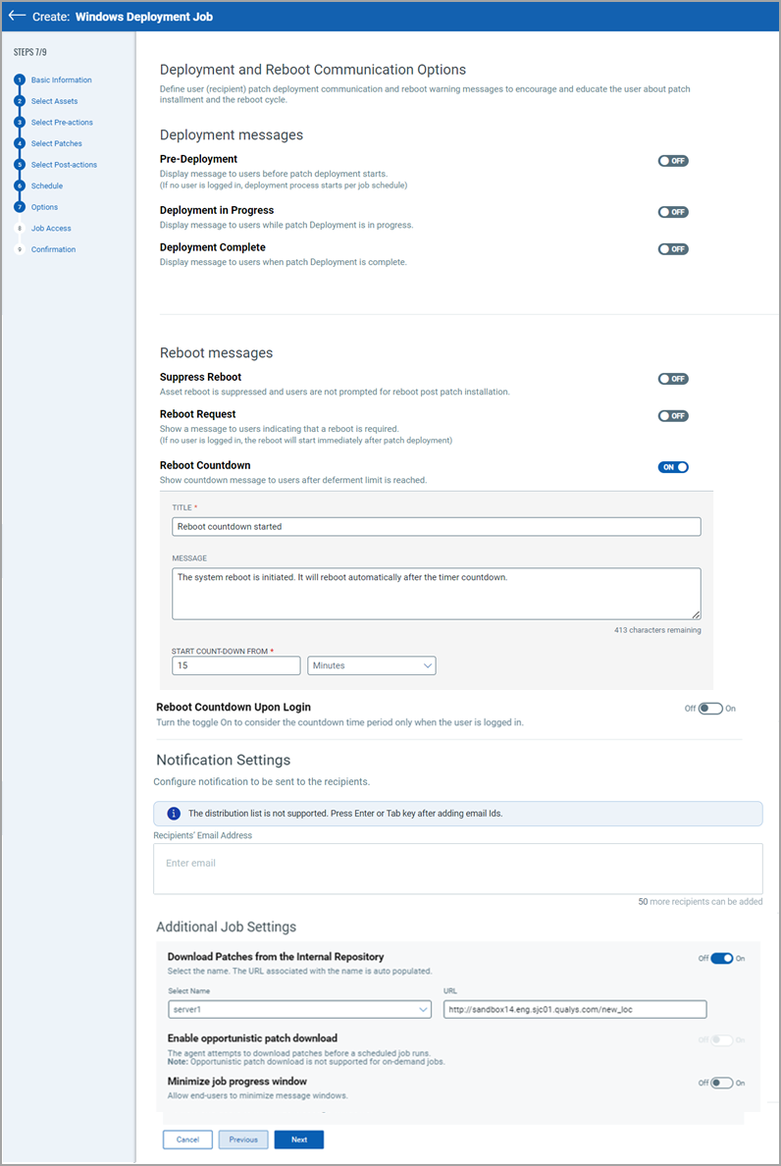
Task: Toggle the Reboot Request switch
Action: click(x=673, y=416)
